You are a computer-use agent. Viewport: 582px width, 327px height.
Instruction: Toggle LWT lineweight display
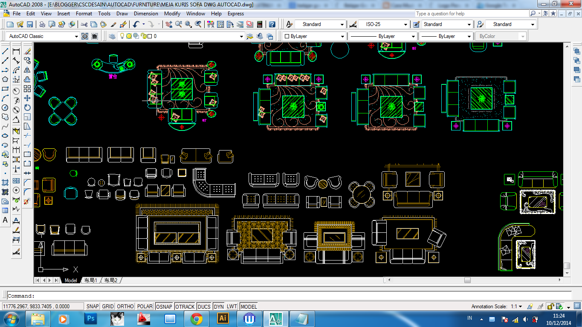(x=232, y=307)
